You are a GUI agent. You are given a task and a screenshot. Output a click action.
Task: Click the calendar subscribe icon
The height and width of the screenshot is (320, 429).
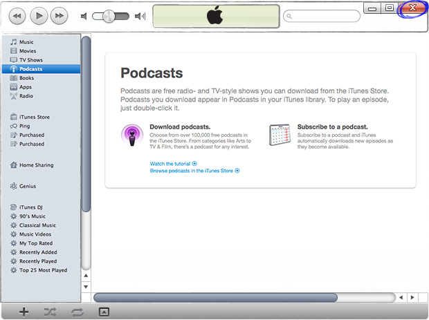[280, 135]
